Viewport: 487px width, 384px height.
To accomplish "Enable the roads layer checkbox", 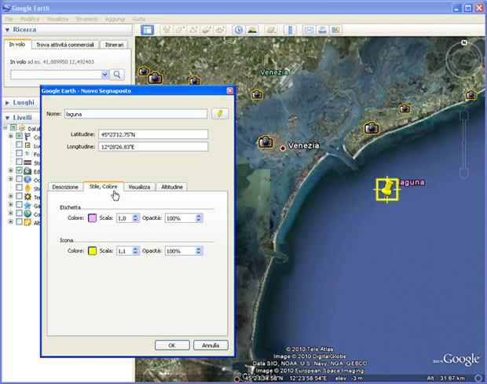I will 19,162.
